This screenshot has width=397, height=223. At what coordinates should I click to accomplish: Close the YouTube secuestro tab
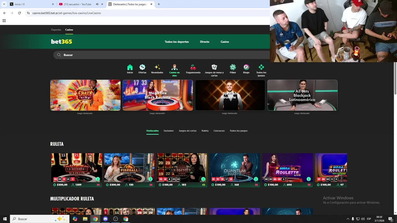click(x=102, y=4)
